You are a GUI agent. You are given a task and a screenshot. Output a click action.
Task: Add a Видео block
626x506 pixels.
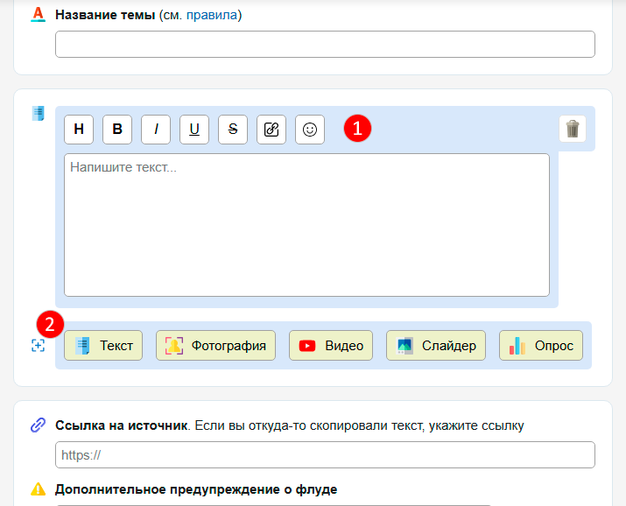click(x=331, y=345)
